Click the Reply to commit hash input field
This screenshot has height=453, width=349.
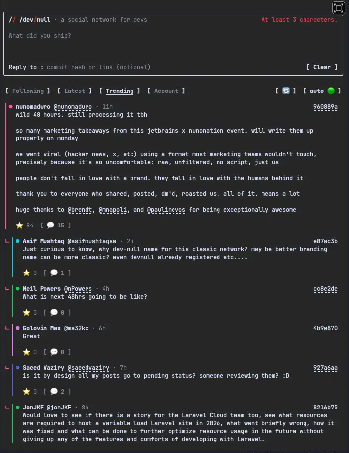pyautogui.click(x=98, y=67)
